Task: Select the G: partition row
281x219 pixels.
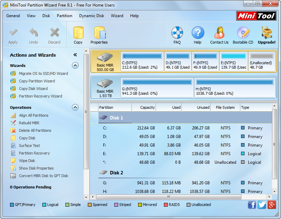Action: point(181,183)
